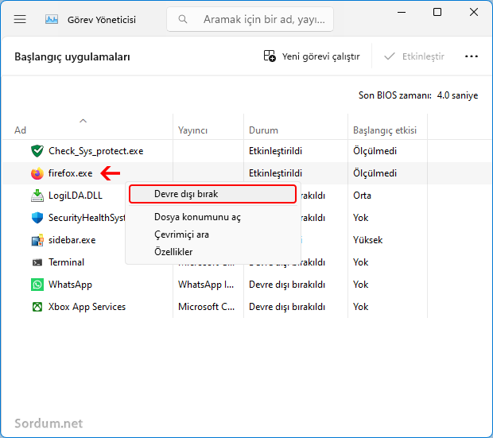Click the Başlangıç uygulamaları heading

pyautogui.click(x=72, y=57)
